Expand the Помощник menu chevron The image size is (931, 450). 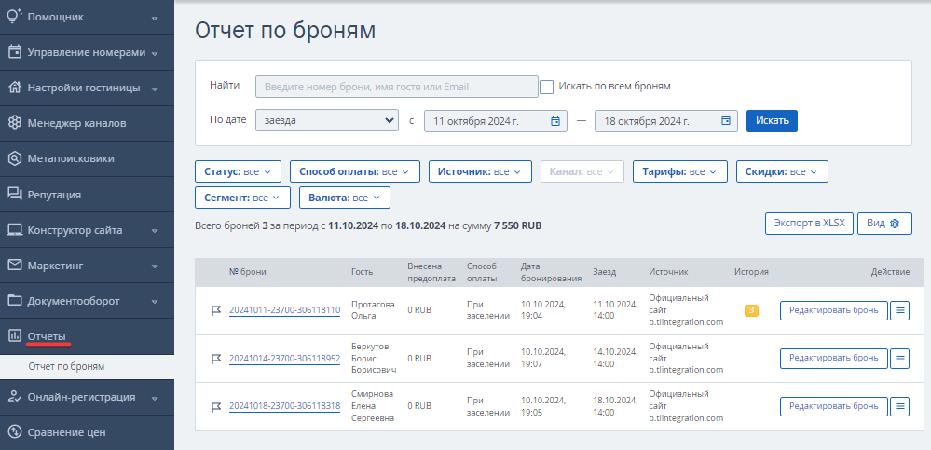(x=155, y=18)
